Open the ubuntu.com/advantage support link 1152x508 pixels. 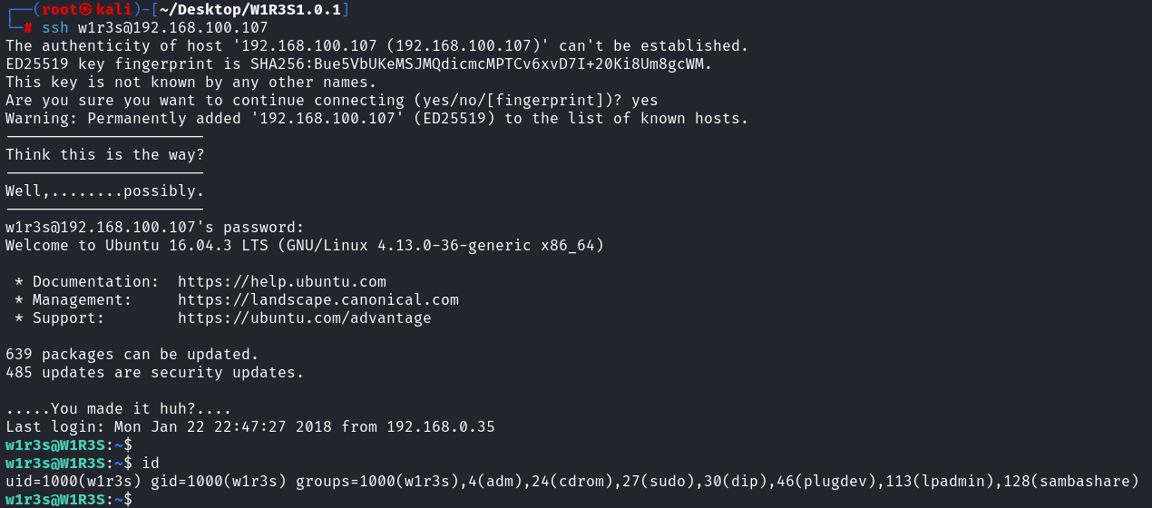coord(304,318)
